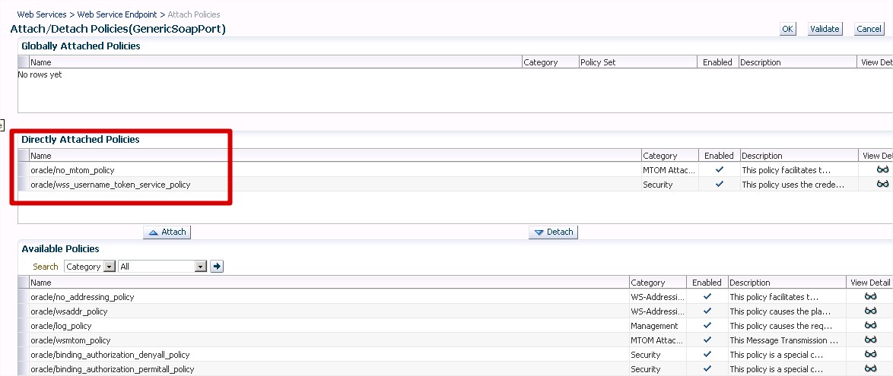Screen dimensions: 893x376
Task: Select the oracle/binding_authorization_permitall_policy row
Action: [x=113, y=369]
